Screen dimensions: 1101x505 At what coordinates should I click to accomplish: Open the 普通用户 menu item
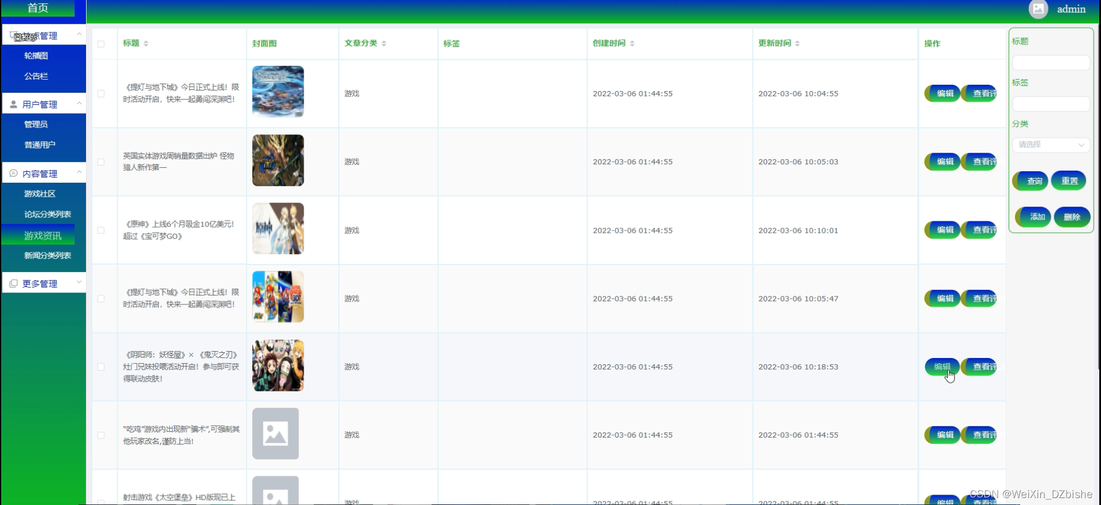[x=40, y=145]
